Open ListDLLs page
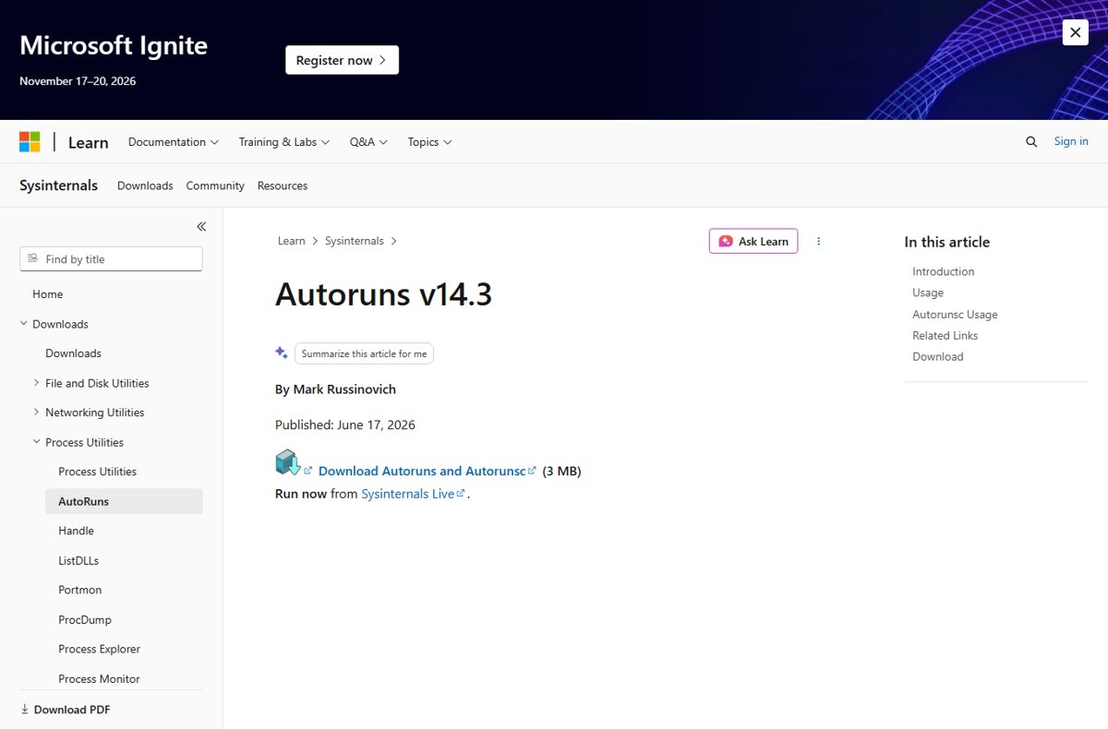The image size is (1108, 729). click(78, 560)
